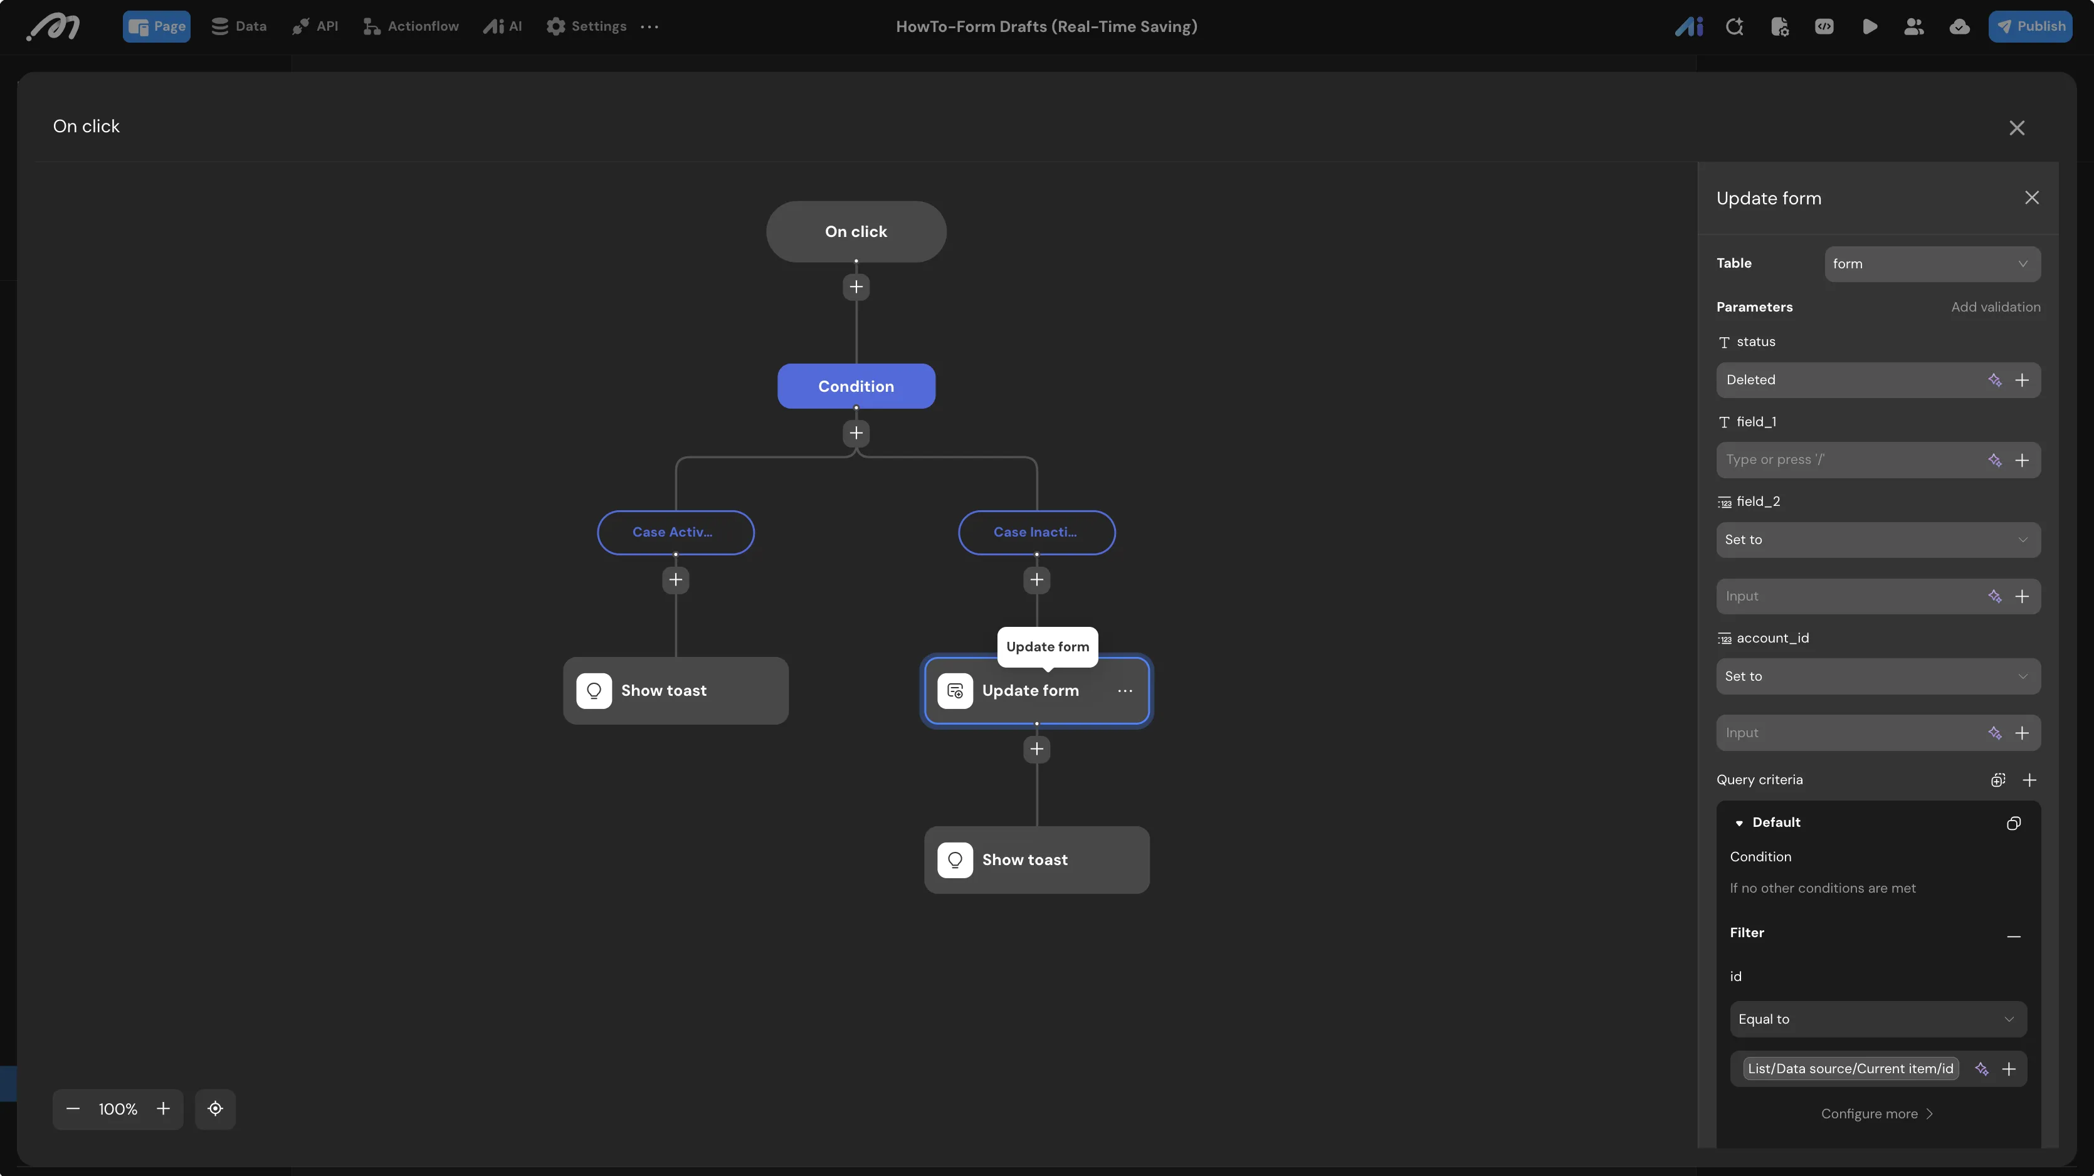Screen dimensions: 2094x1176
Task: Click the List/Data source/Current item/id tag
Action: (1850, 1069)
